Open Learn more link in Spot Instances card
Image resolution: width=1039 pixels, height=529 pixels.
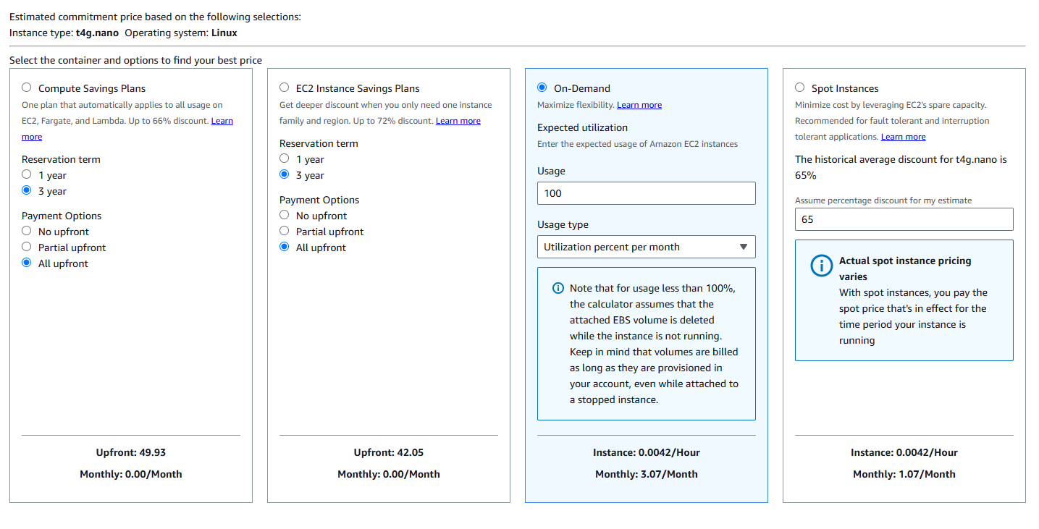(903, 137)
